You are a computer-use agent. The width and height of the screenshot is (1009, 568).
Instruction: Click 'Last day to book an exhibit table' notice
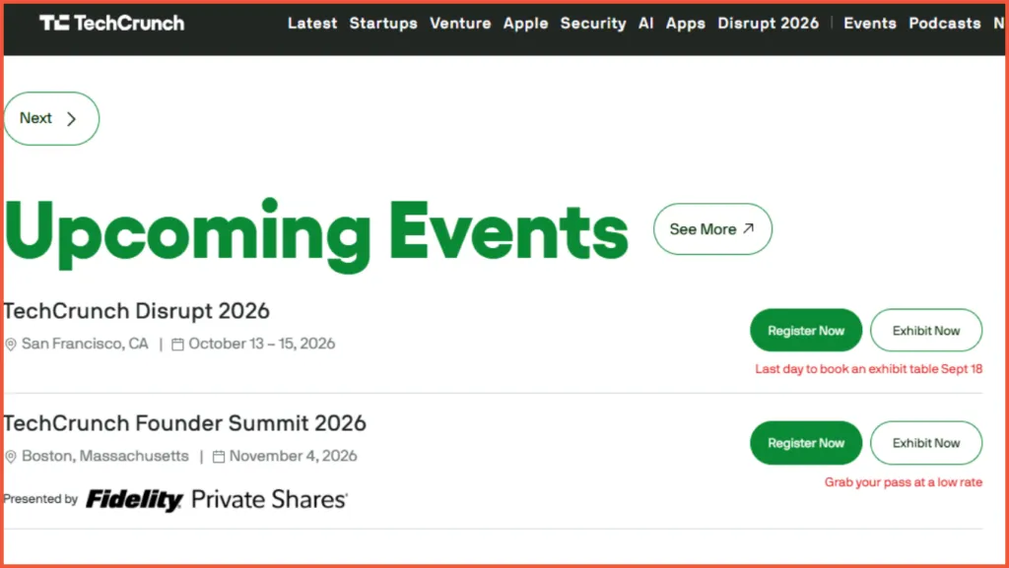click(869, 369)
